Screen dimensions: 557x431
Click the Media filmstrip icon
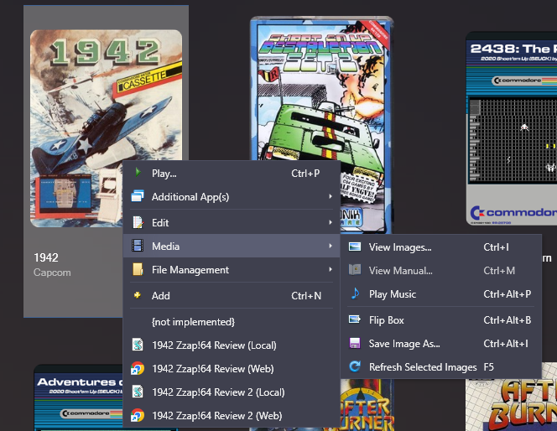(138, 246)
